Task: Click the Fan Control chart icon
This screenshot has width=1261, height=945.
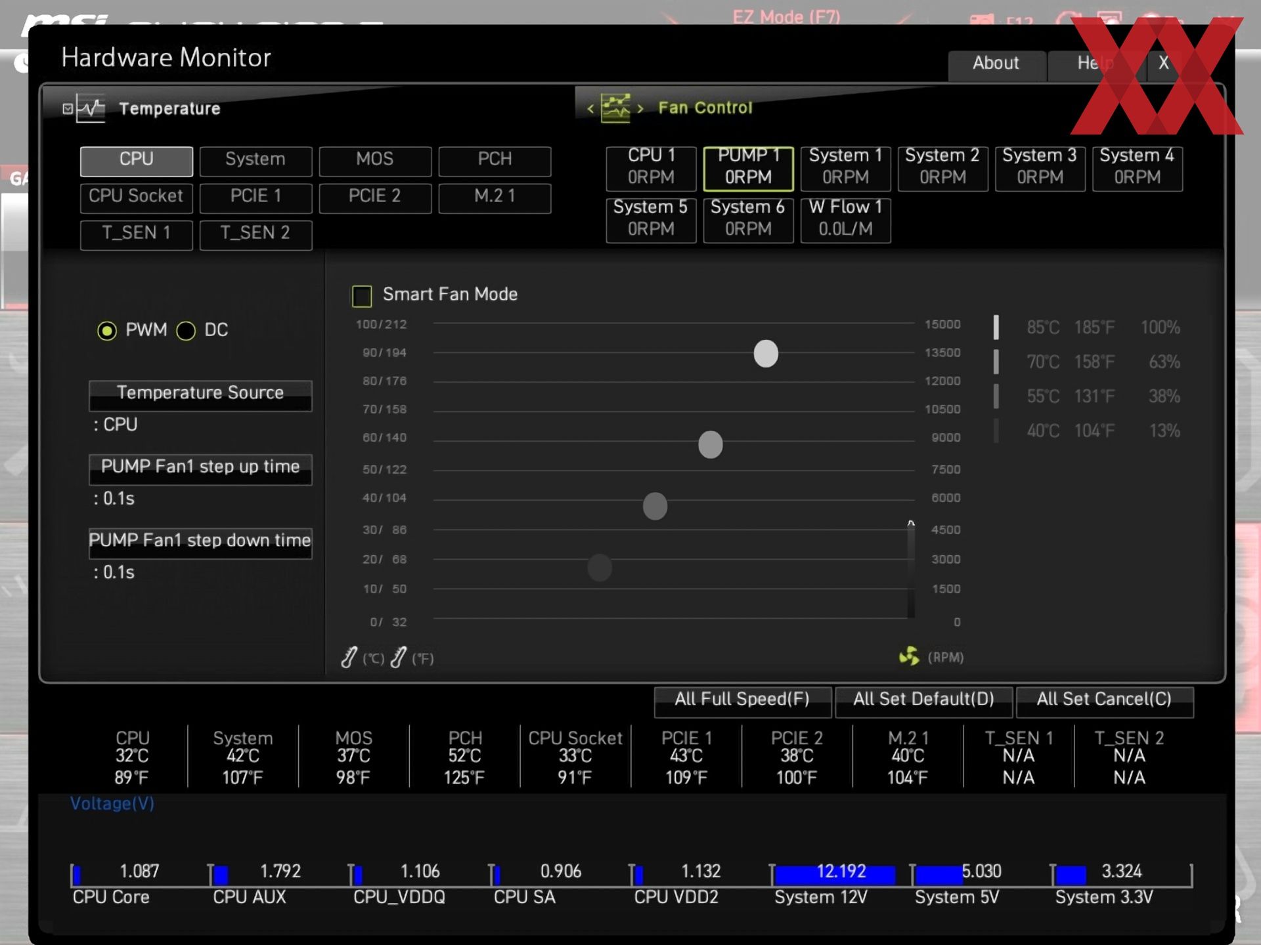Action: (615, 108)
